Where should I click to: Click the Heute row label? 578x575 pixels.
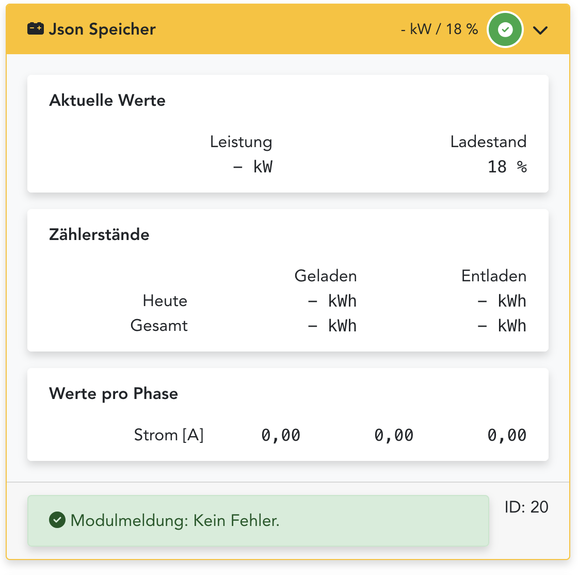[165, 301]
